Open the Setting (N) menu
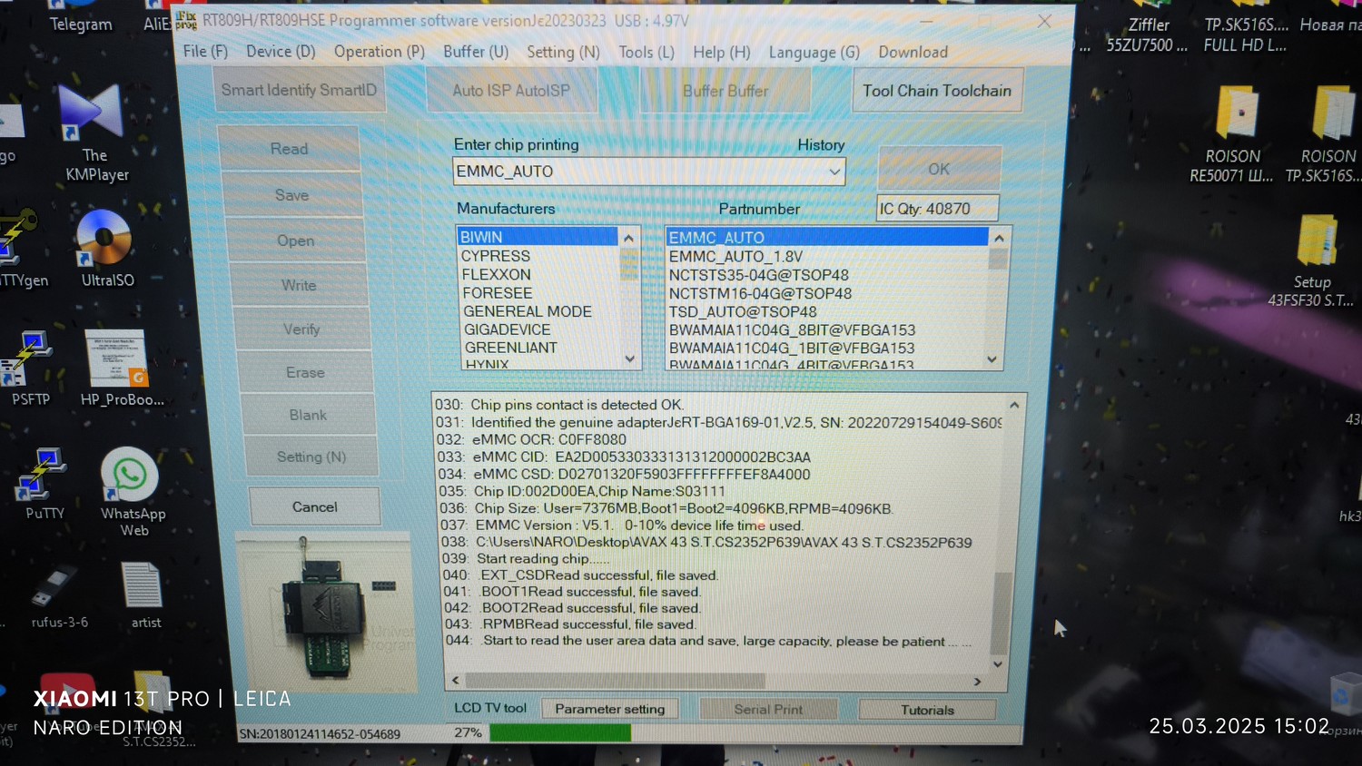The image size is (1362, 766). (x=563, y=52)
